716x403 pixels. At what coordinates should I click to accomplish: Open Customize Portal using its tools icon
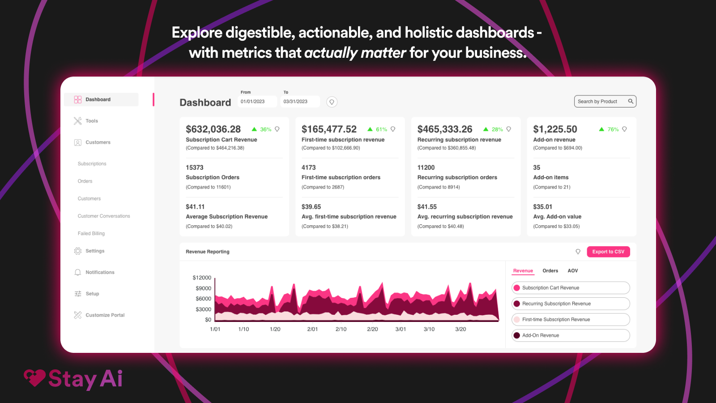77,315
